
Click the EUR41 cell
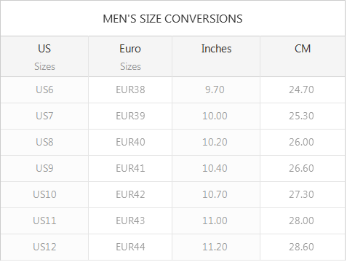click(130, 168)
